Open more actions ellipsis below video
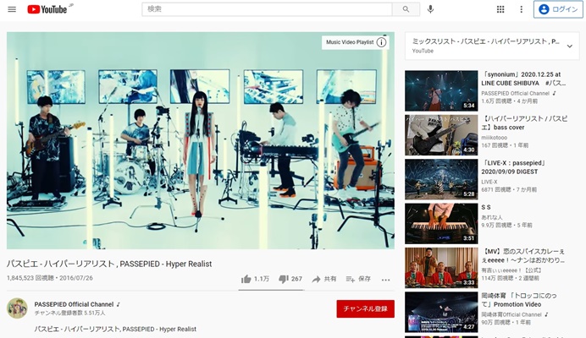The width and height of the screenshot is (586, 338). coord(385,280)
